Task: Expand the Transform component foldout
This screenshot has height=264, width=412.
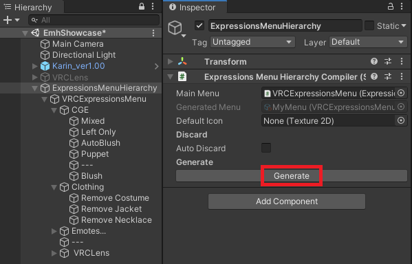Action: (171, 61)
